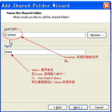Click the red 'windows 系统共享的文件夹' annotation
This screenshot has width=112, height=112.
[81, 59]
